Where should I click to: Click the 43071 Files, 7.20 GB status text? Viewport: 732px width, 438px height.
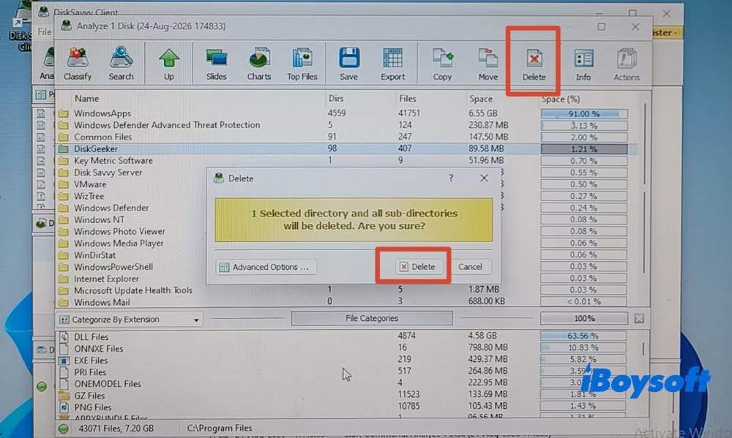[116, 428]
